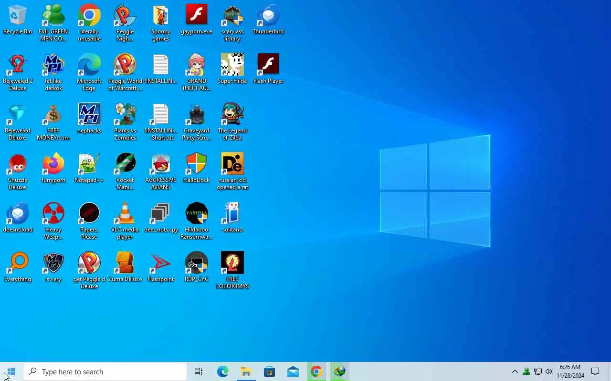
Task: Select the 'doesnt load' Thunderbird shortcut
Action: (x=18, y=218)
